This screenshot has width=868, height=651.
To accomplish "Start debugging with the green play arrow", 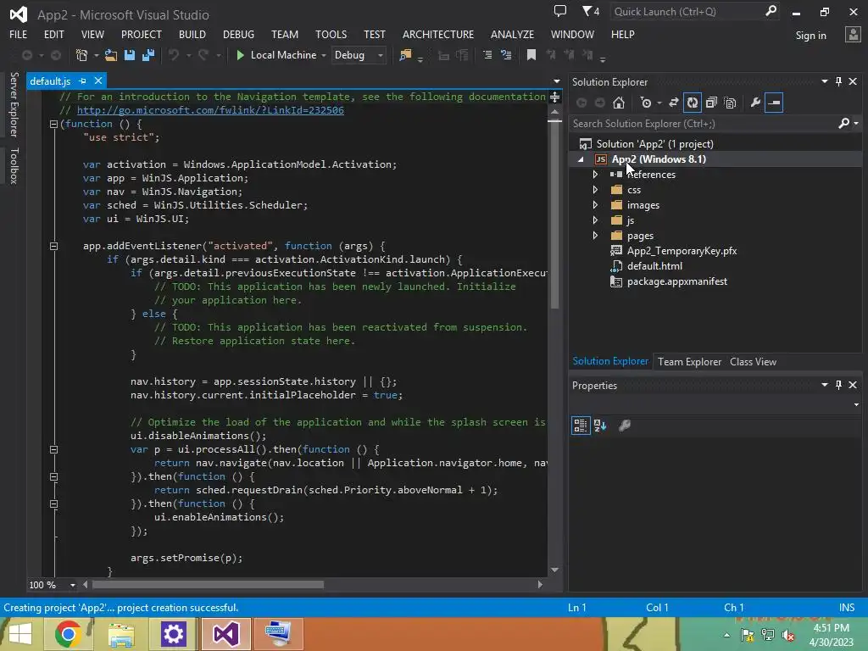I will (x=240, y=55).
